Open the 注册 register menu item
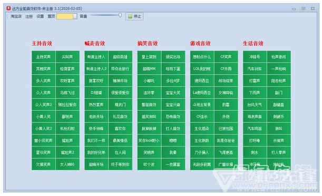The image size is (322, 196). (29, 16)
